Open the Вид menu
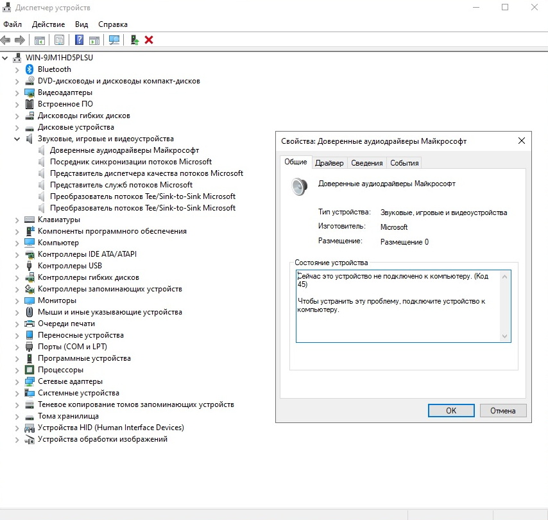The height and width of the screenshot is (520, 548). click(x=81, y=24)
